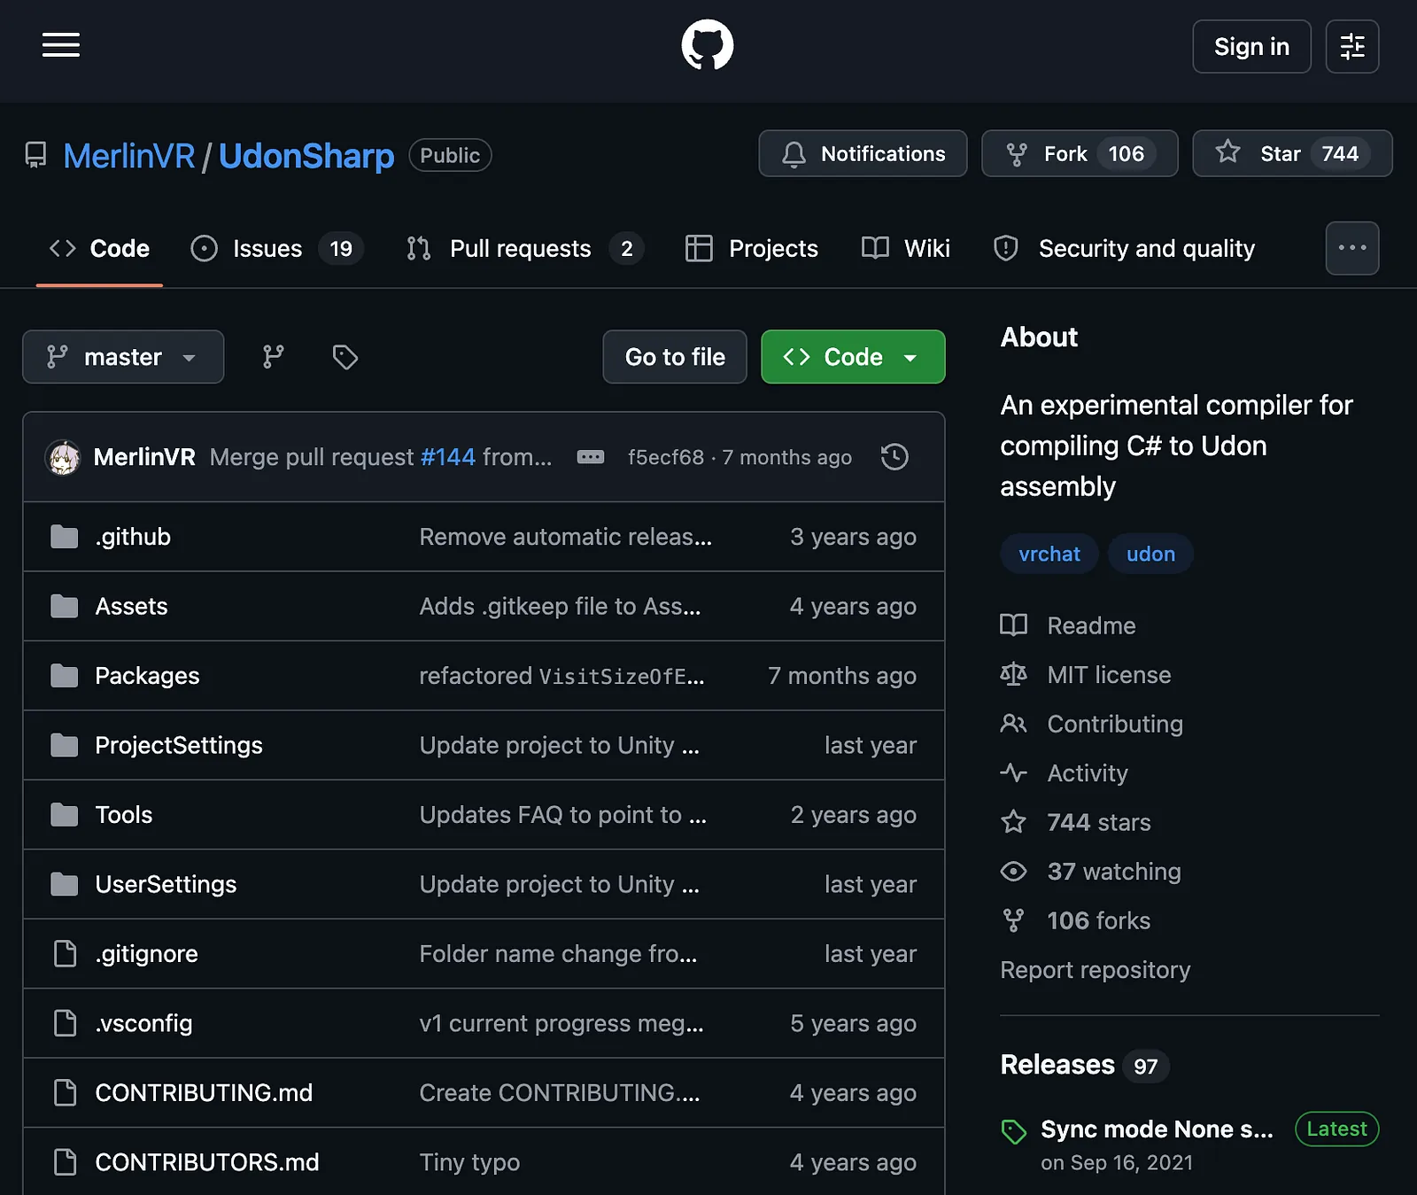Screen dimensions: 1417x1195
Task: Open the Projects tab
Action: tap(752, 249)
